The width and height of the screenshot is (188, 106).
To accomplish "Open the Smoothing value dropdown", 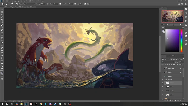I will click(x=72, y=4).
